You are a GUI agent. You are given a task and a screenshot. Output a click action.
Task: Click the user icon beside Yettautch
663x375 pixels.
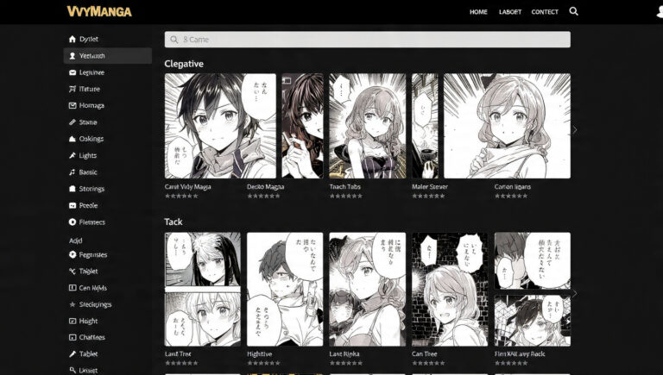coord(73,56)
